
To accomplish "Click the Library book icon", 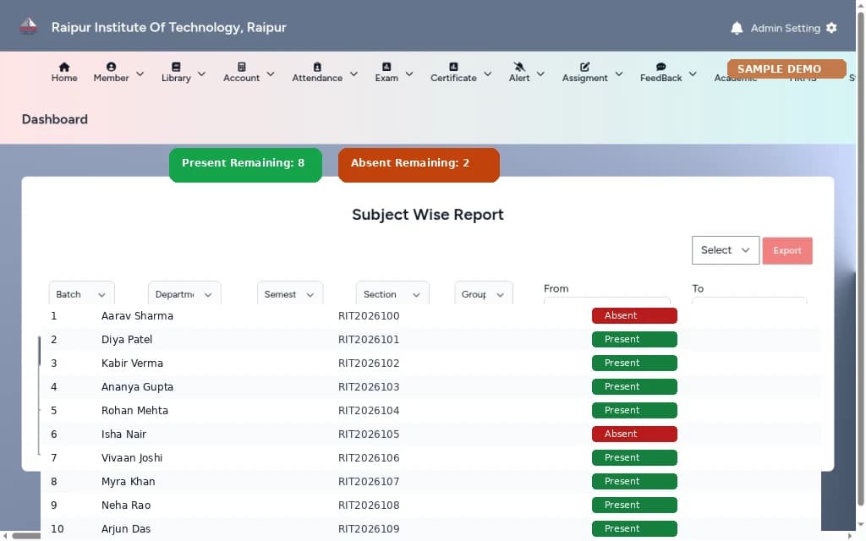I will click(x=176, y=67).
